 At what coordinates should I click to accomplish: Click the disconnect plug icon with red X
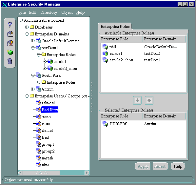point(10,43)
